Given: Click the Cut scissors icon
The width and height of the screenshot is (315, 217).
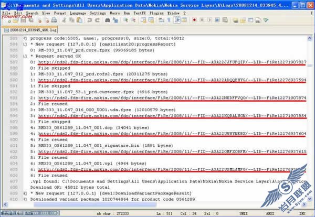Looking at the screenshot, I should tap(64, 20).
